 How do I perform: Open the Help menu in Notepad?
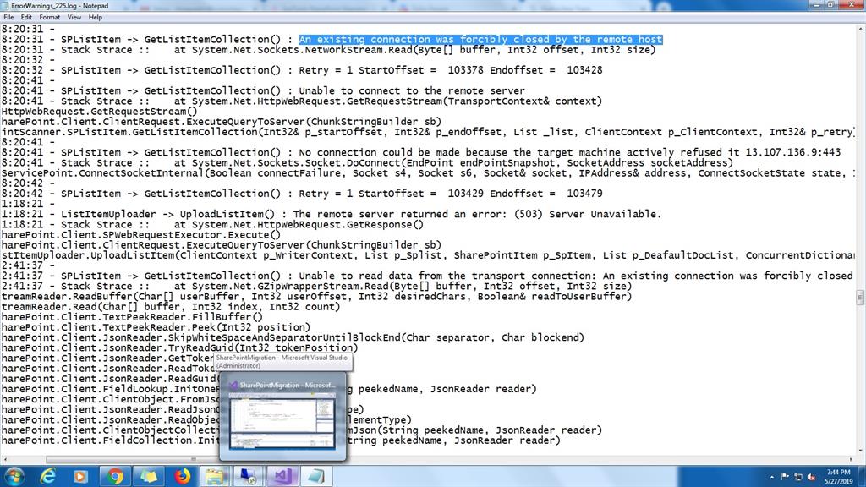point(95,17)
